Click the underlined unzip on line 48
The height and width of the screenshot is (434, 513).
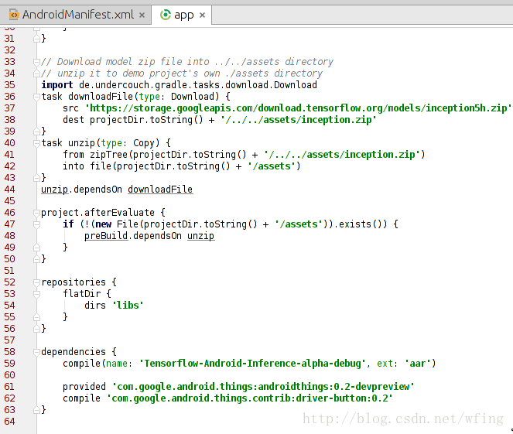click(201, 236)
